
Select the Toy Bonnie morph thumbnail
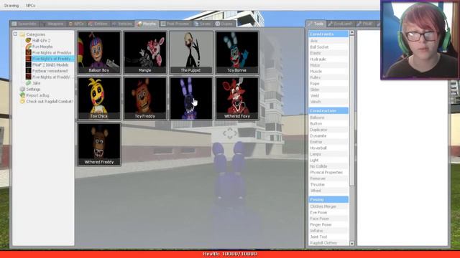(237, 52)
